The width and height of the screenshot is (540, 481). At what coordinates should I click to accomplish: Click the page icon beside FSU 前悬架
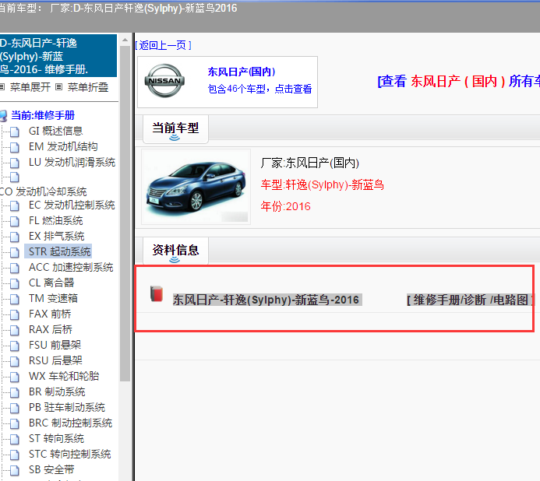tap(15, 345)
